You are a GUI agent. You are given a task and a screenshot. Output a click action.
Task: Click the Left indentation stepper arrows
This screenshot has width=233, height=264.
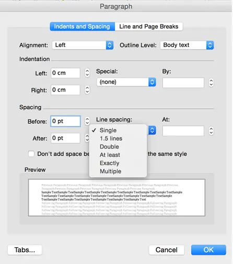87,73
